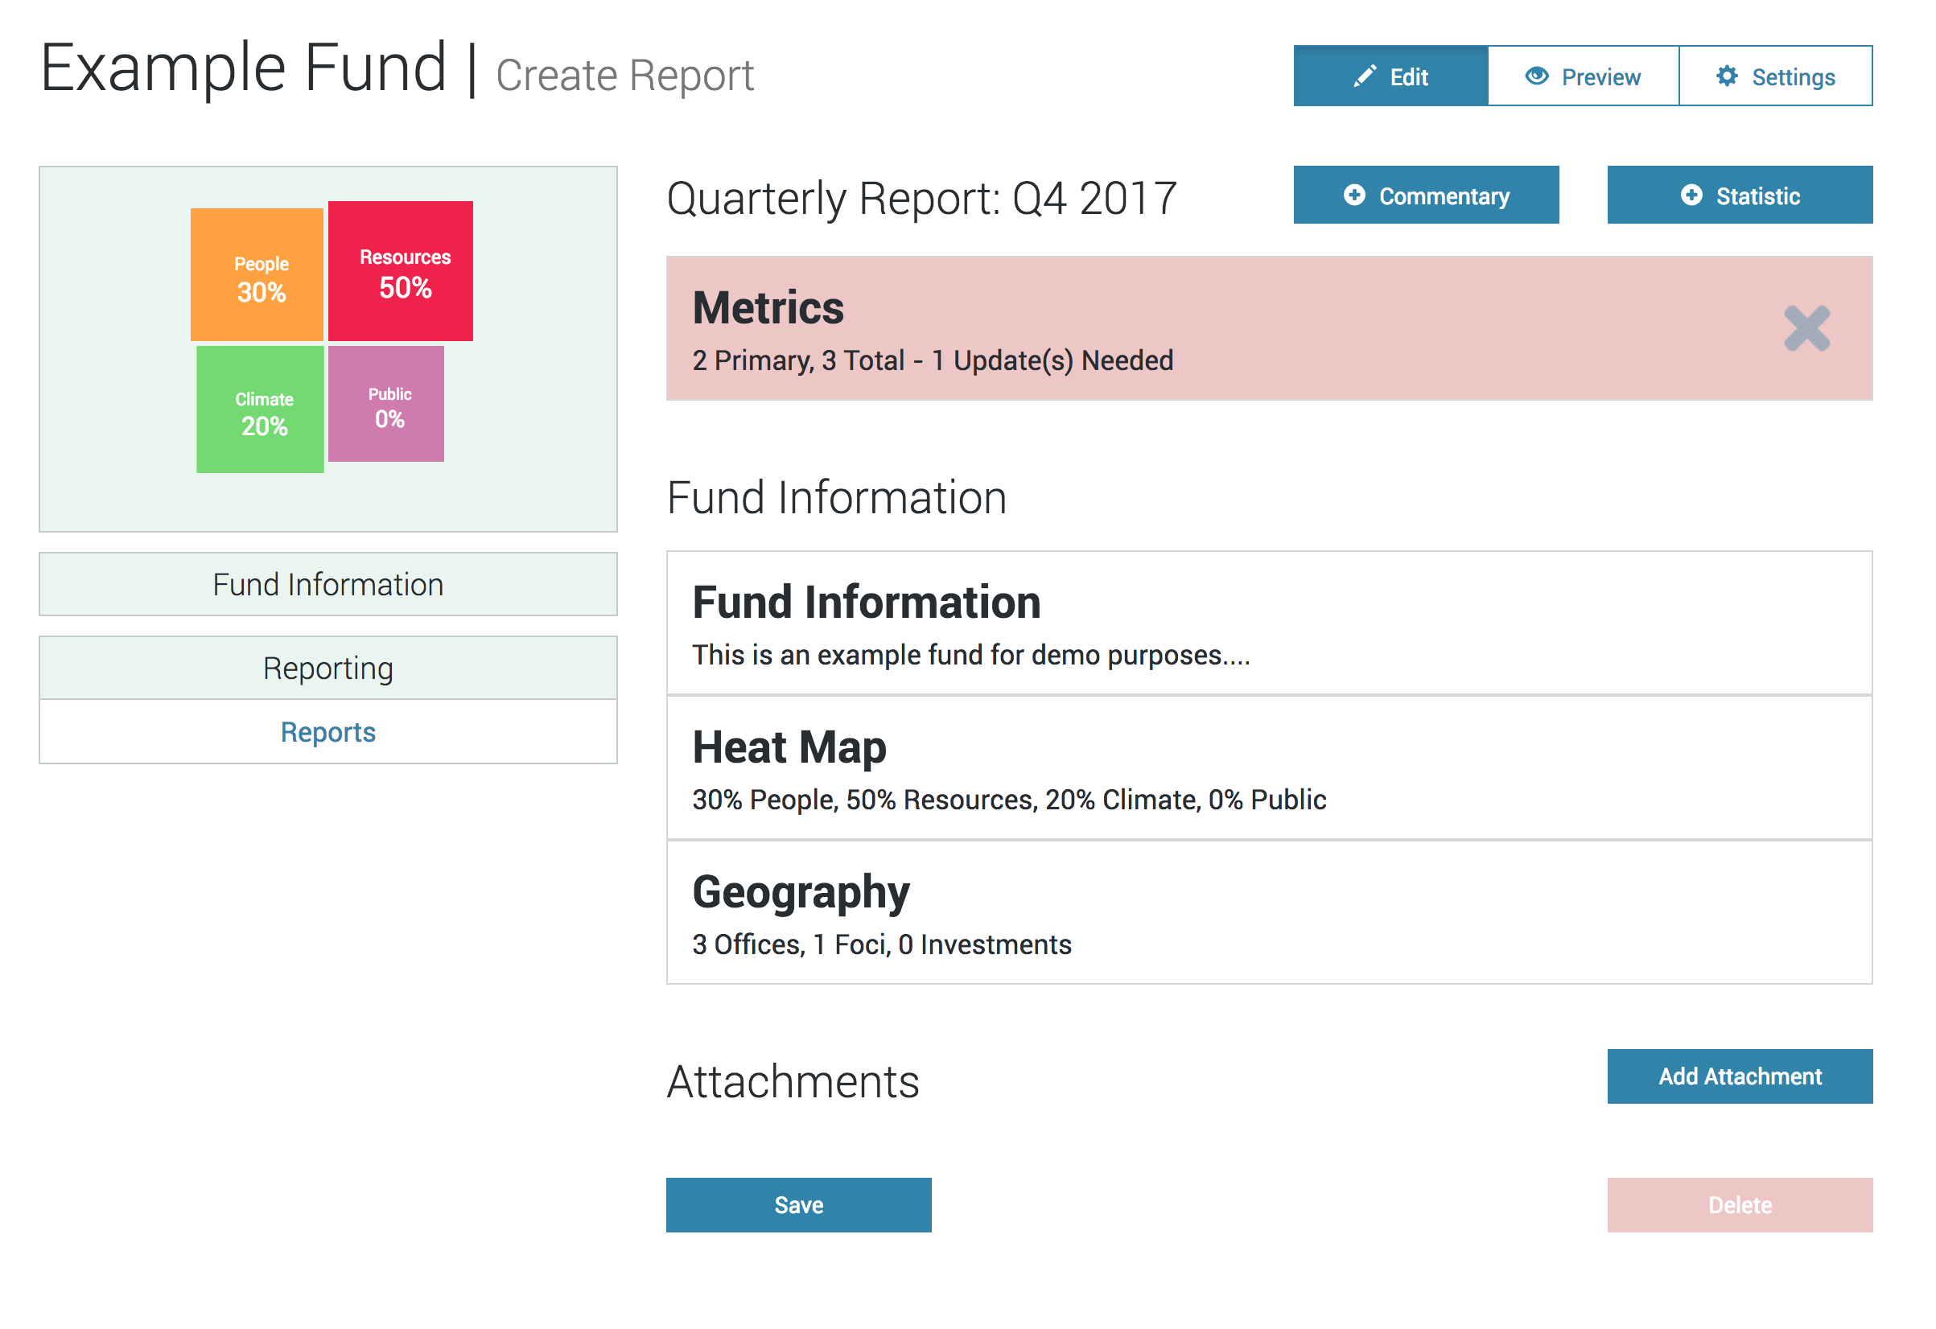1936x1329 pixels.
Task: Open the Geography report card
Action: 1269,912
